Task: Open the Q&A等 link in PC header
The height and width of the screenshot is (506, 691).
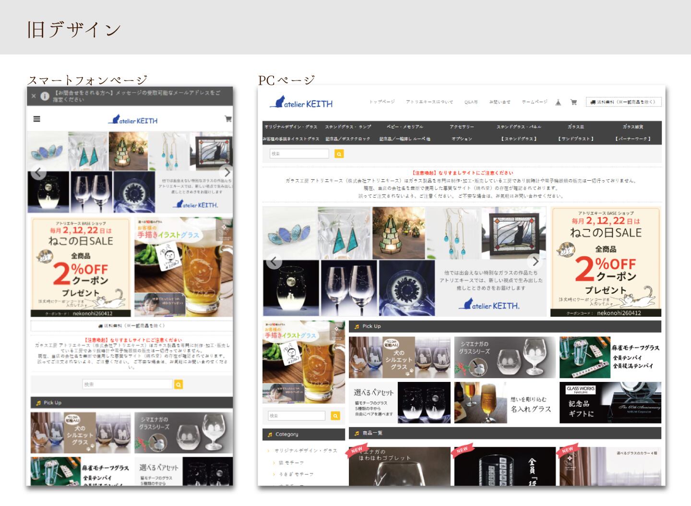Action: 471,102
